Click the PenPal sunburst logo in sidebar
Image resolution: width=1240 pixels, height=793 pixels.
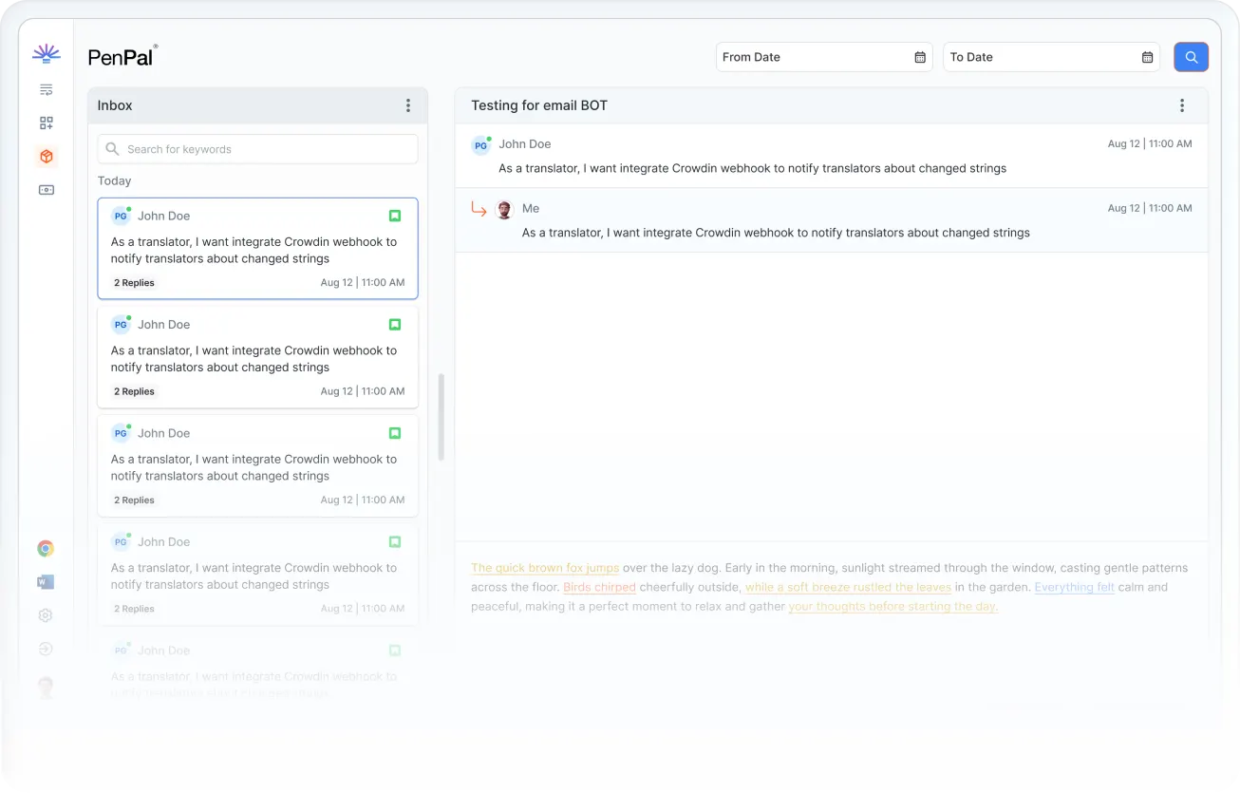tap(46, 53)
